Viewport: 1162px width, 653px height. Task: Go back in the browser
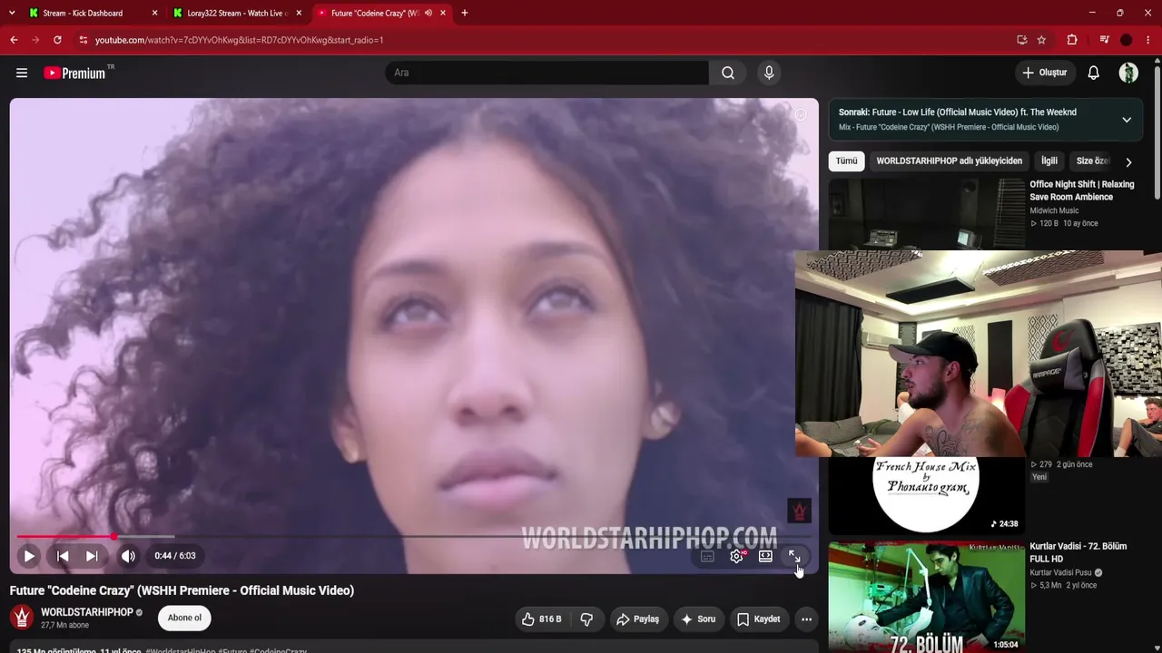14,40
